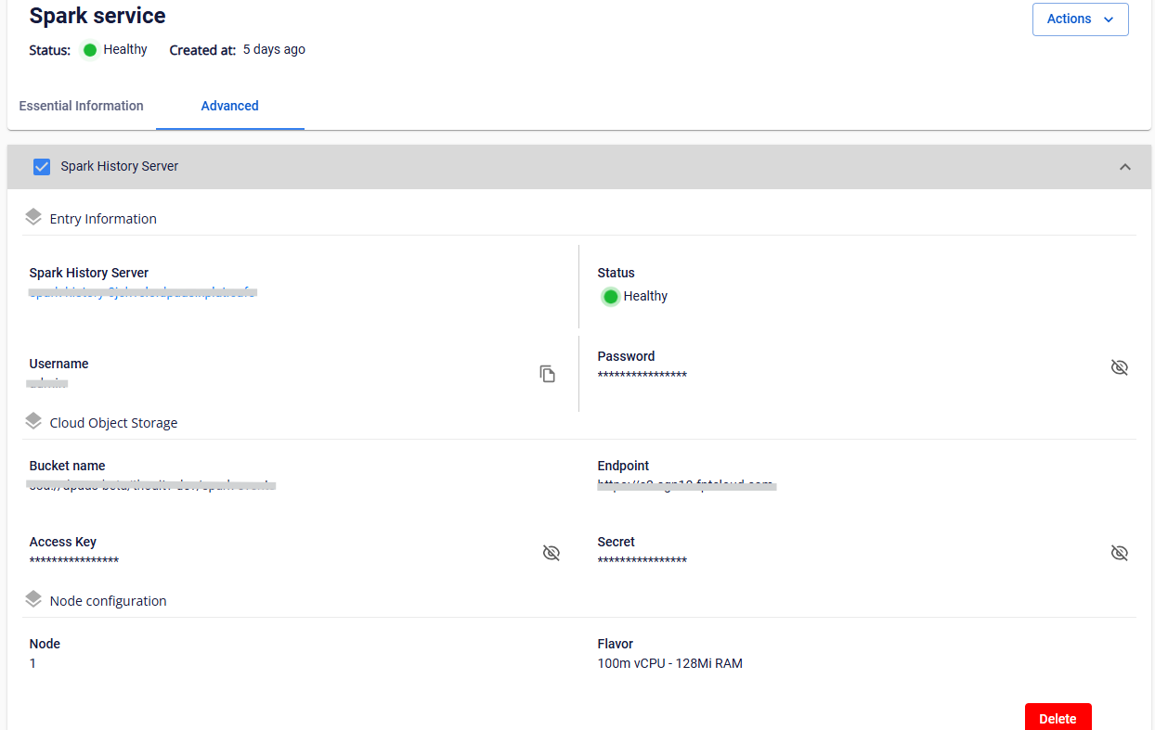This screenshot has height=730, width=1155.
Task: Click the Entry Information heading
Action: (103, 219)
